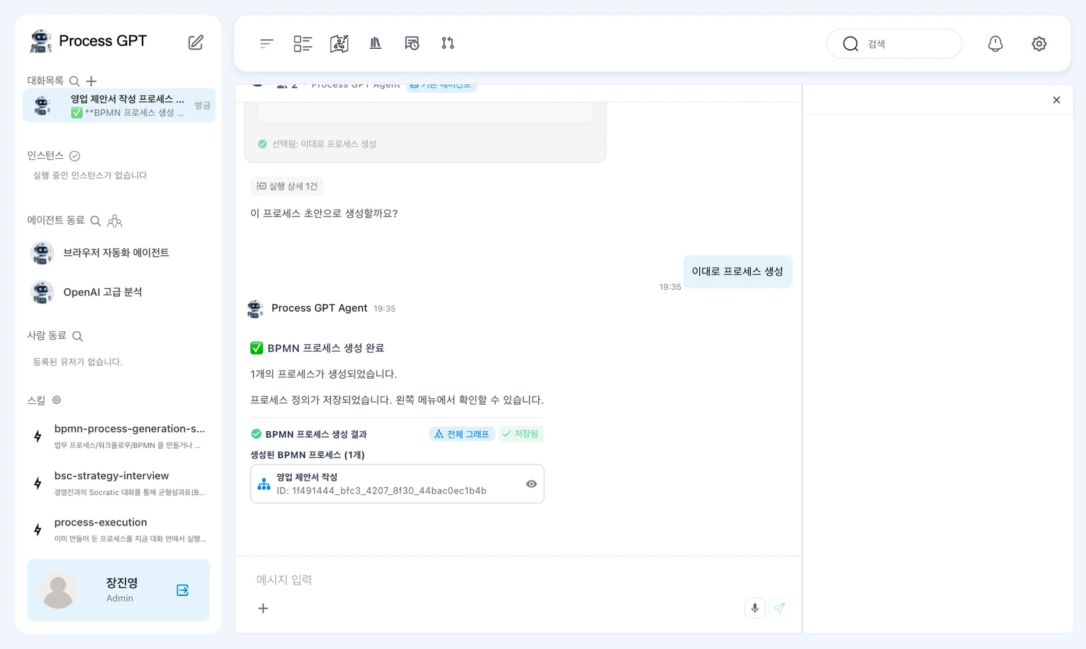This screenshot has height=649, width=1086.
Task: Search 사람 동료 with the magnifier icon
Action: (77, 336)
